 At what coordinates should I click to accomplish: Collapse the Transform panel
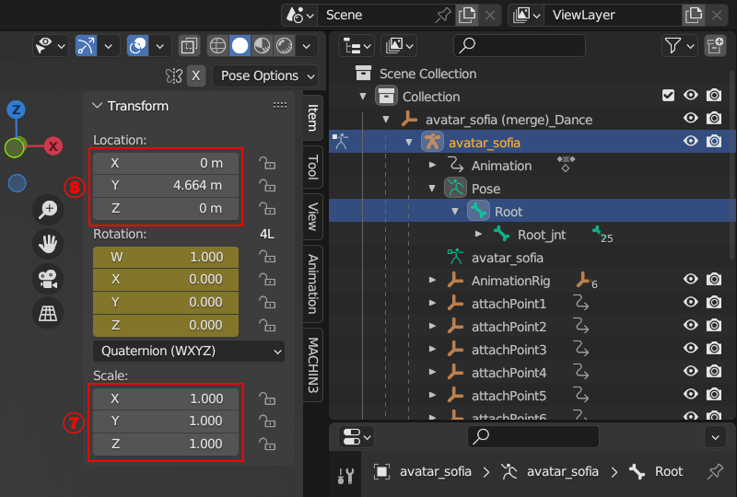(97, 106)
